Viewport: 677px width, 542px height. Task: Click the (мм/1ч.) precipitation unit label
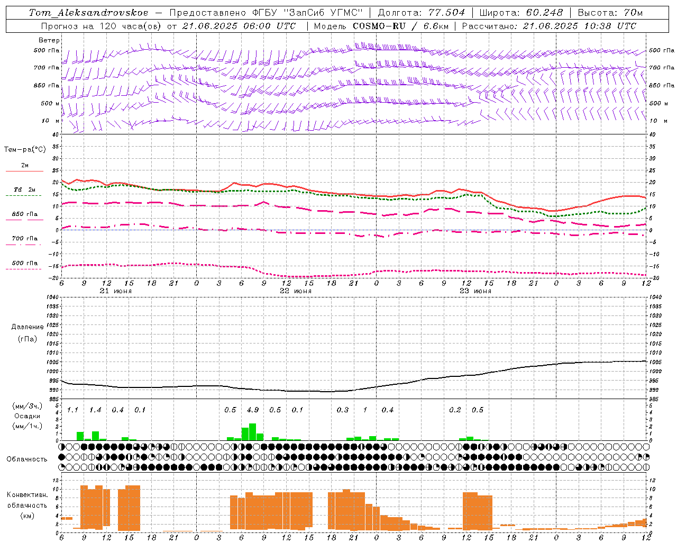tap(26, 426)
